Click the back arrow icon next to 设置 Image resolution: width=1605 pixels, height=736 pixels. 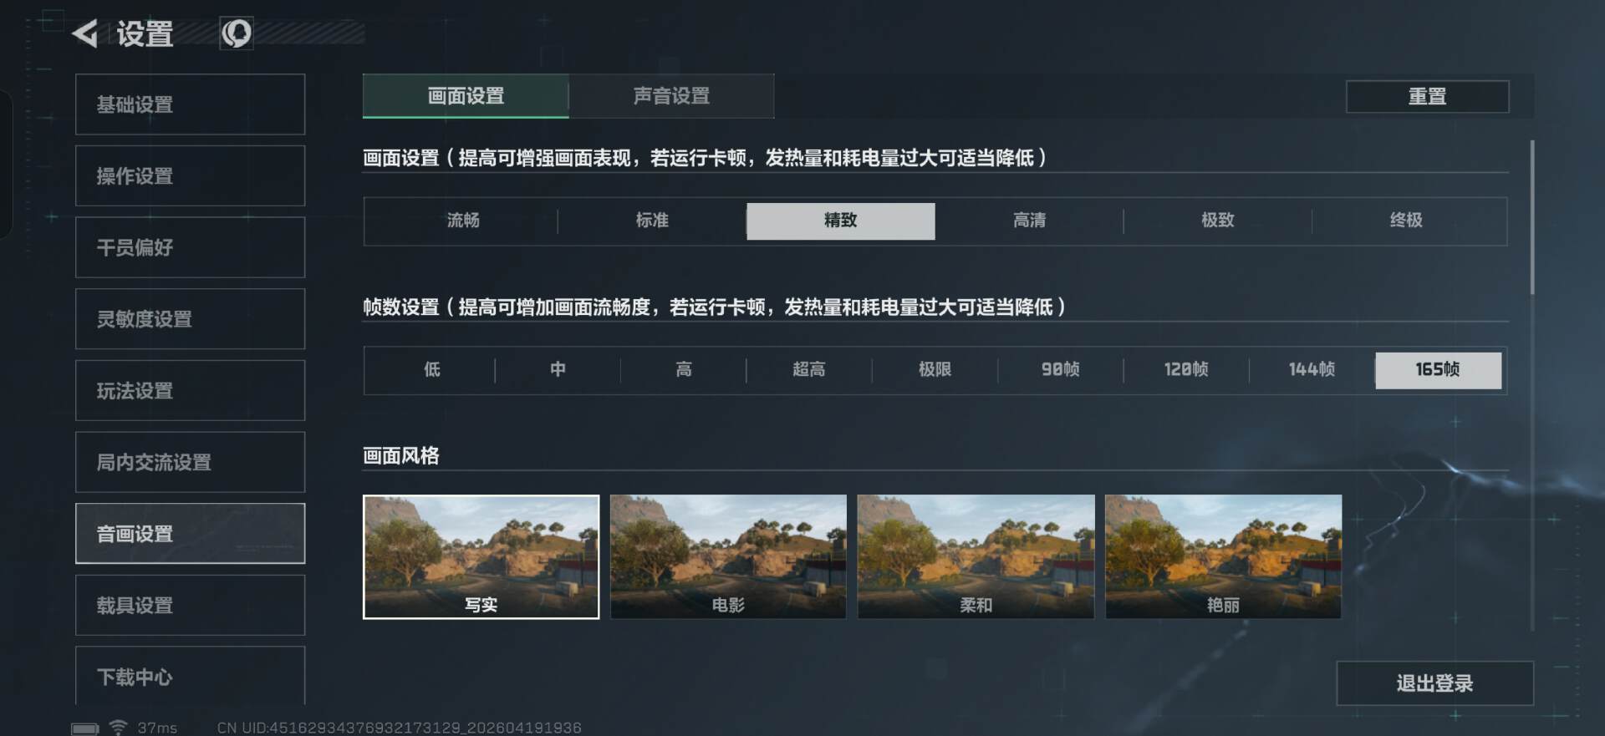click(84, 33)
